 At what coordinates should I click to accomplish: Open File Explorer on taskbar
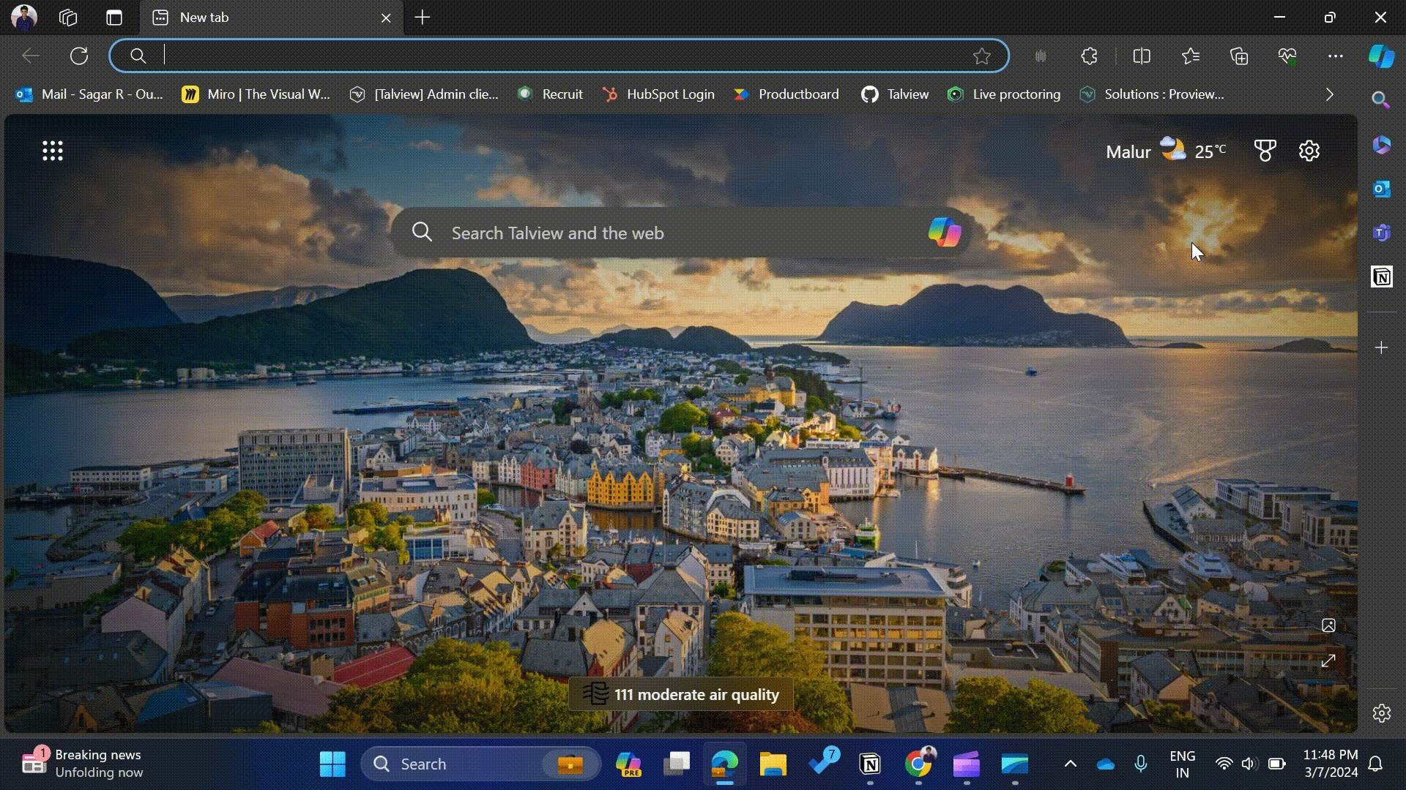[x=773, y=764]
